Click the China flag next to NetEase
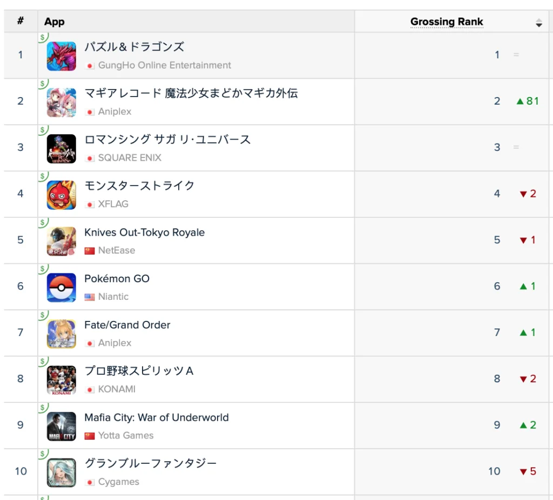The width and height of the screenshot is (553, 500). pos(90,250)
